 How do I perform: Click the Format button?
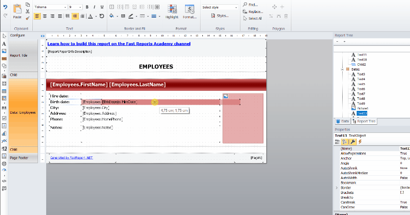coord(189,12)
